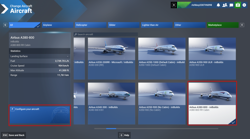This screenshot has height=139, width=250.
Task: Click the aircraft list horizontal scrollbar thumb
Action: click(x=111, y=129)
